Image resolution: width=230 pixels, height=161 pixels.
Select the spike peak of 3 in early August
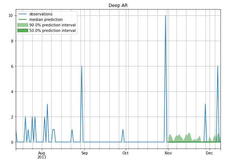point(47,105)
